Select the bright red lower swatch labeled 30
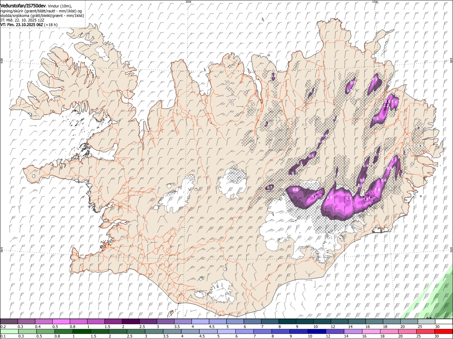The height and width of the screenshot is (339, 453). coord(444,331)
